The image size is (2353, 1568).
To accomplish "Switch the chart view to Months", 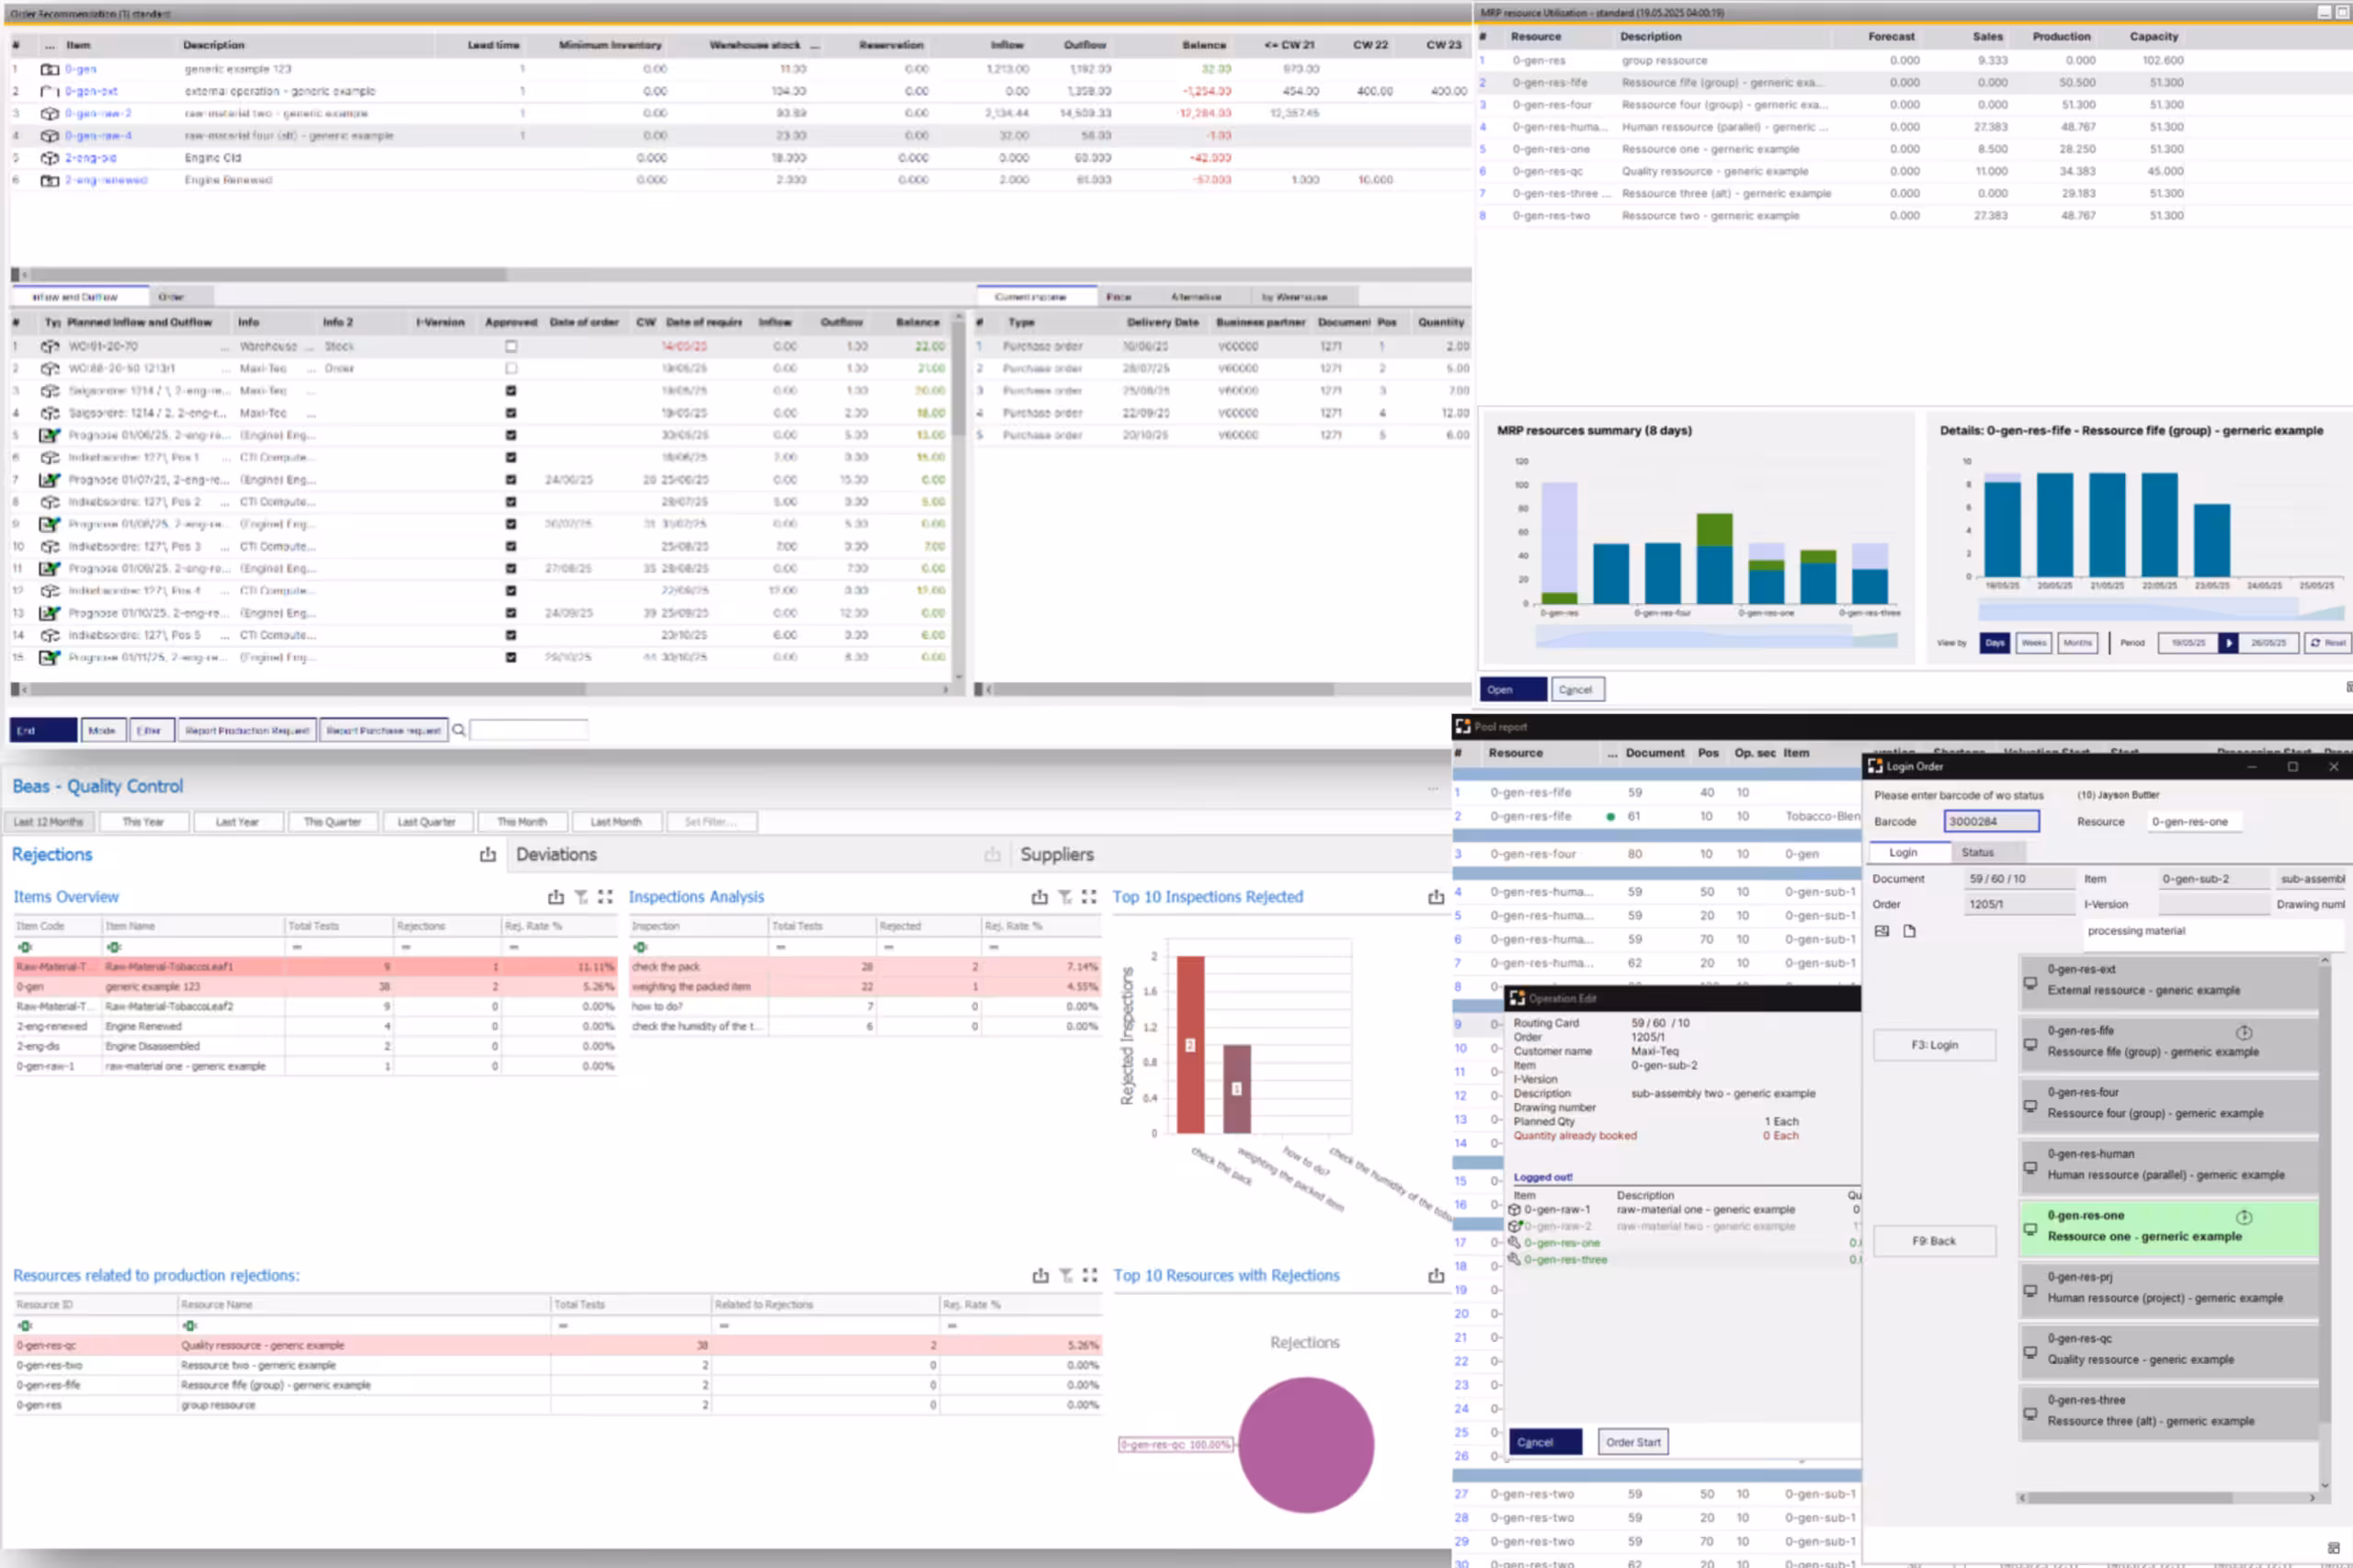I will (2076, 643).
